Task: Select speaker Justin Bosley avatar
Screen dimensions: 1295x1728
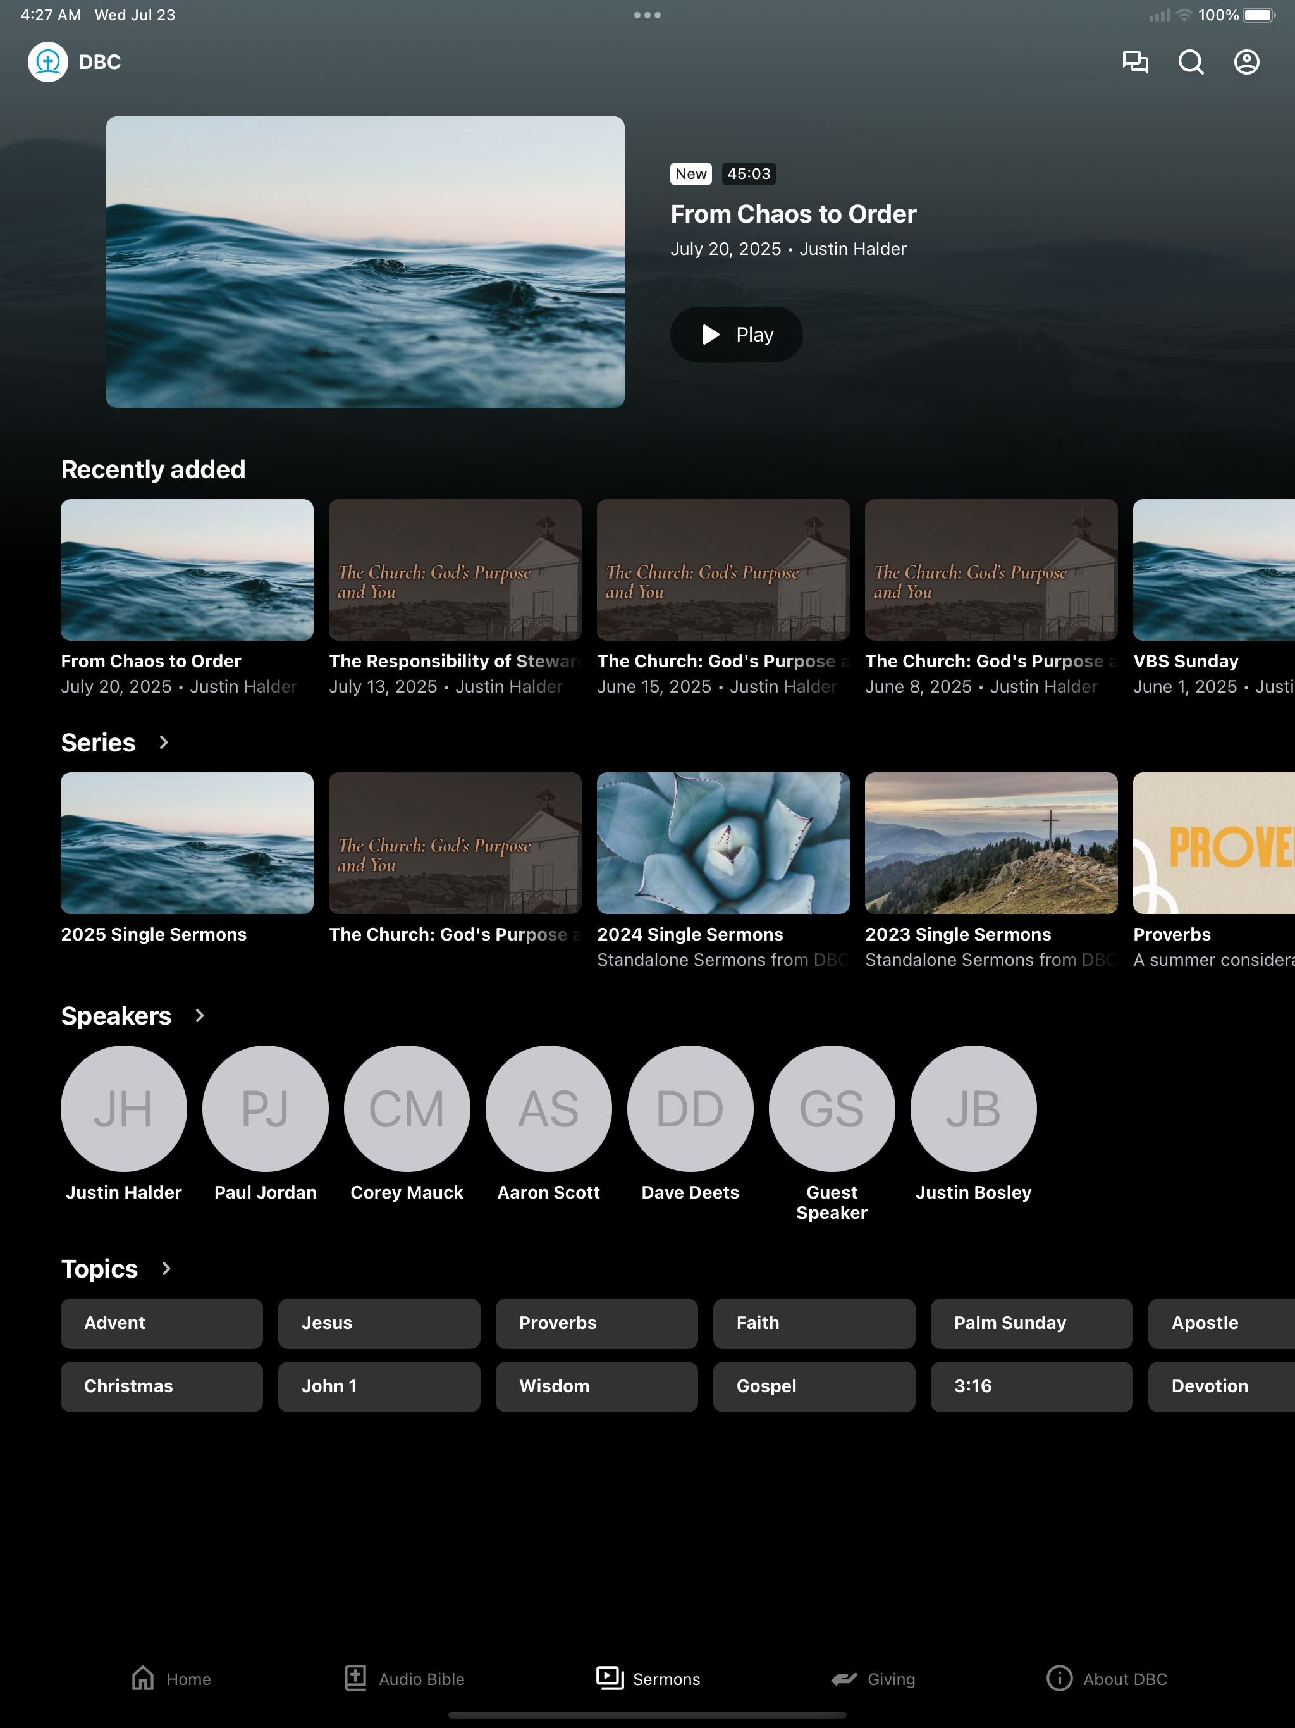Action: [974, 1109]
